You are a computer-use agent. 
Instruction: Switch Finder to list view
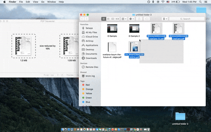pos(108,19)
